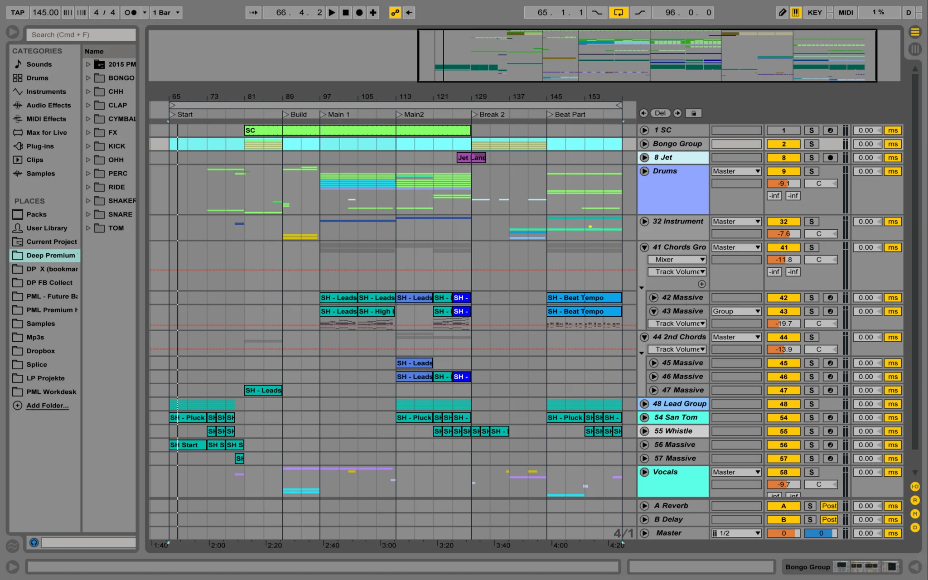This screenshot has height=580, width=928.
Task: Jump to next locator arrow button
Action: point(677,113)
